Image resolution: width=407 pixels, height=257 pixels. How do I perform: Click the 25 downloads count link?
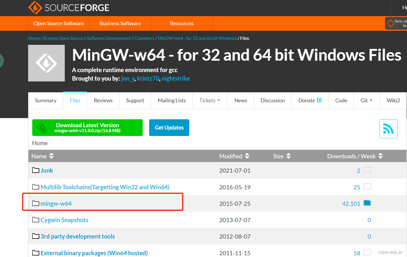tap(357, 187)
